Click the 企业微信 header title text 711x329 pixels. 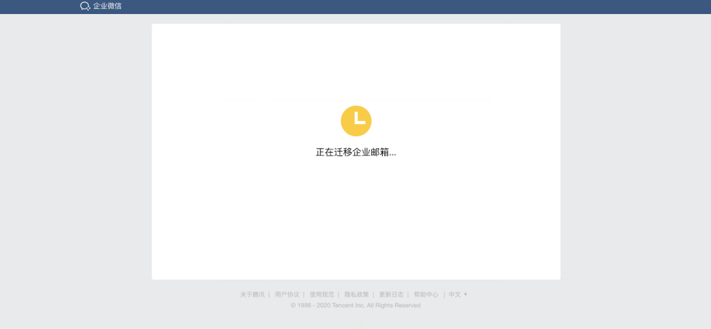pyautogui.click(x=107, y=6)
